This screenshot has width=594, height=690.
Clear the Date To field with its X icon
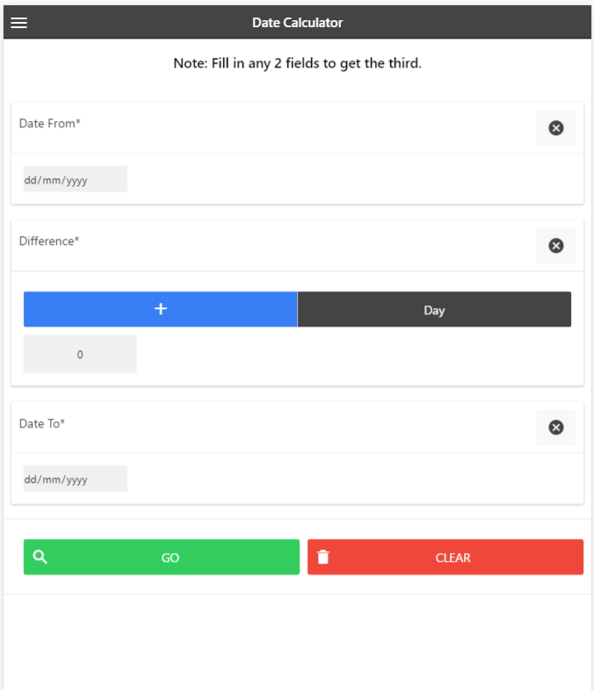(x=555, y=428)
